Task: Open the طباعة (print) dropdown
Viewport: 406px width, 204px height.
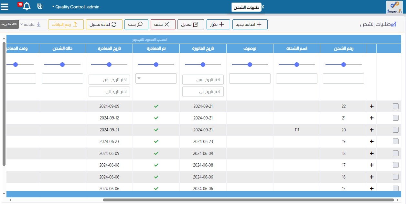Action: [x=31, y=25]
